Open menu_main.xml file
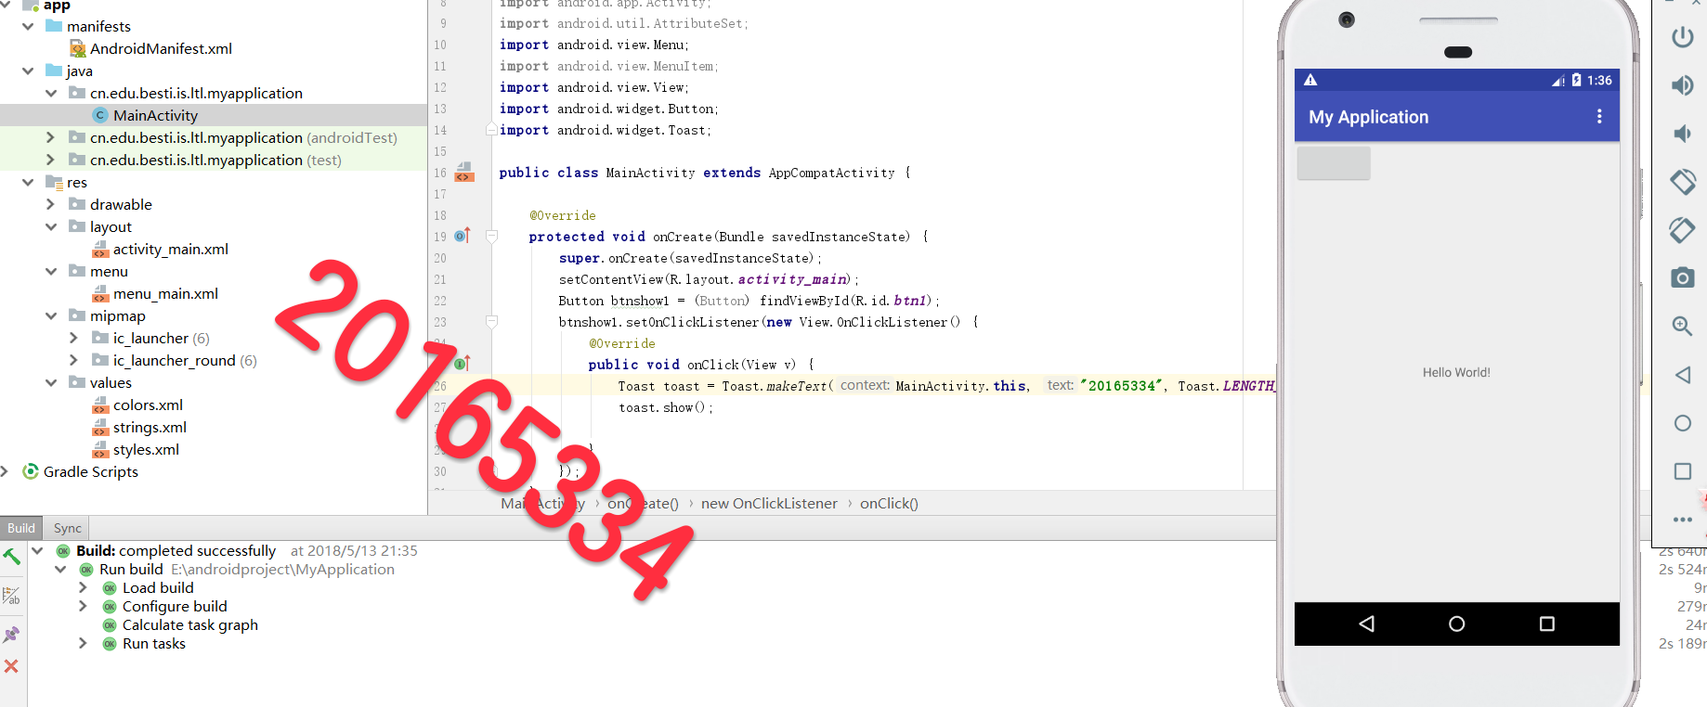This screenshot has height=707, width=1707. coord(165,293)
